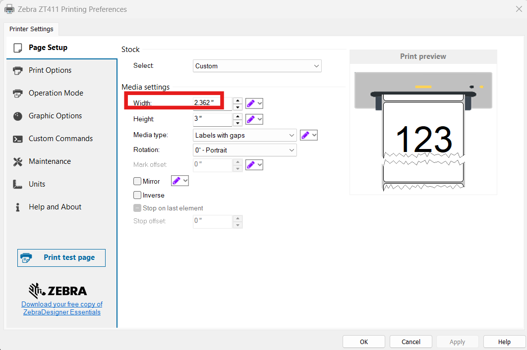Click the Page Setup page icon

tap(18, 48)
